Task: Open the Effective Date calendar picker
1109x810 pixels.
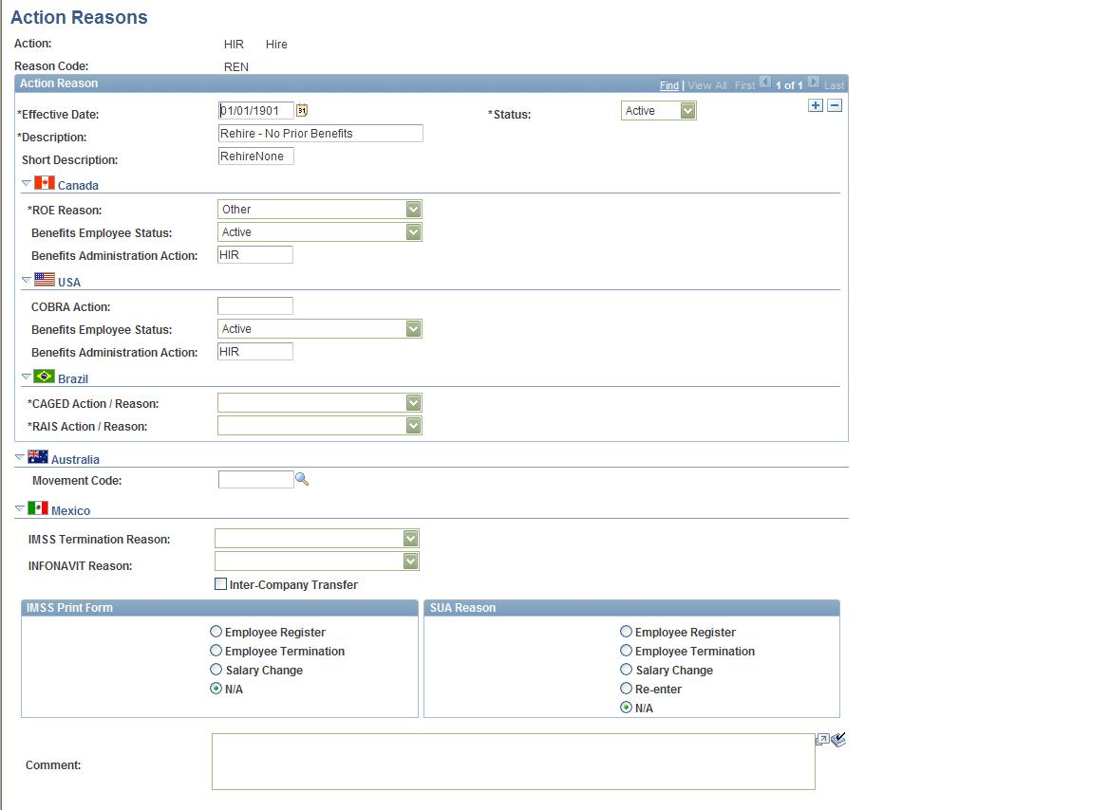Action: coord(302,110)
